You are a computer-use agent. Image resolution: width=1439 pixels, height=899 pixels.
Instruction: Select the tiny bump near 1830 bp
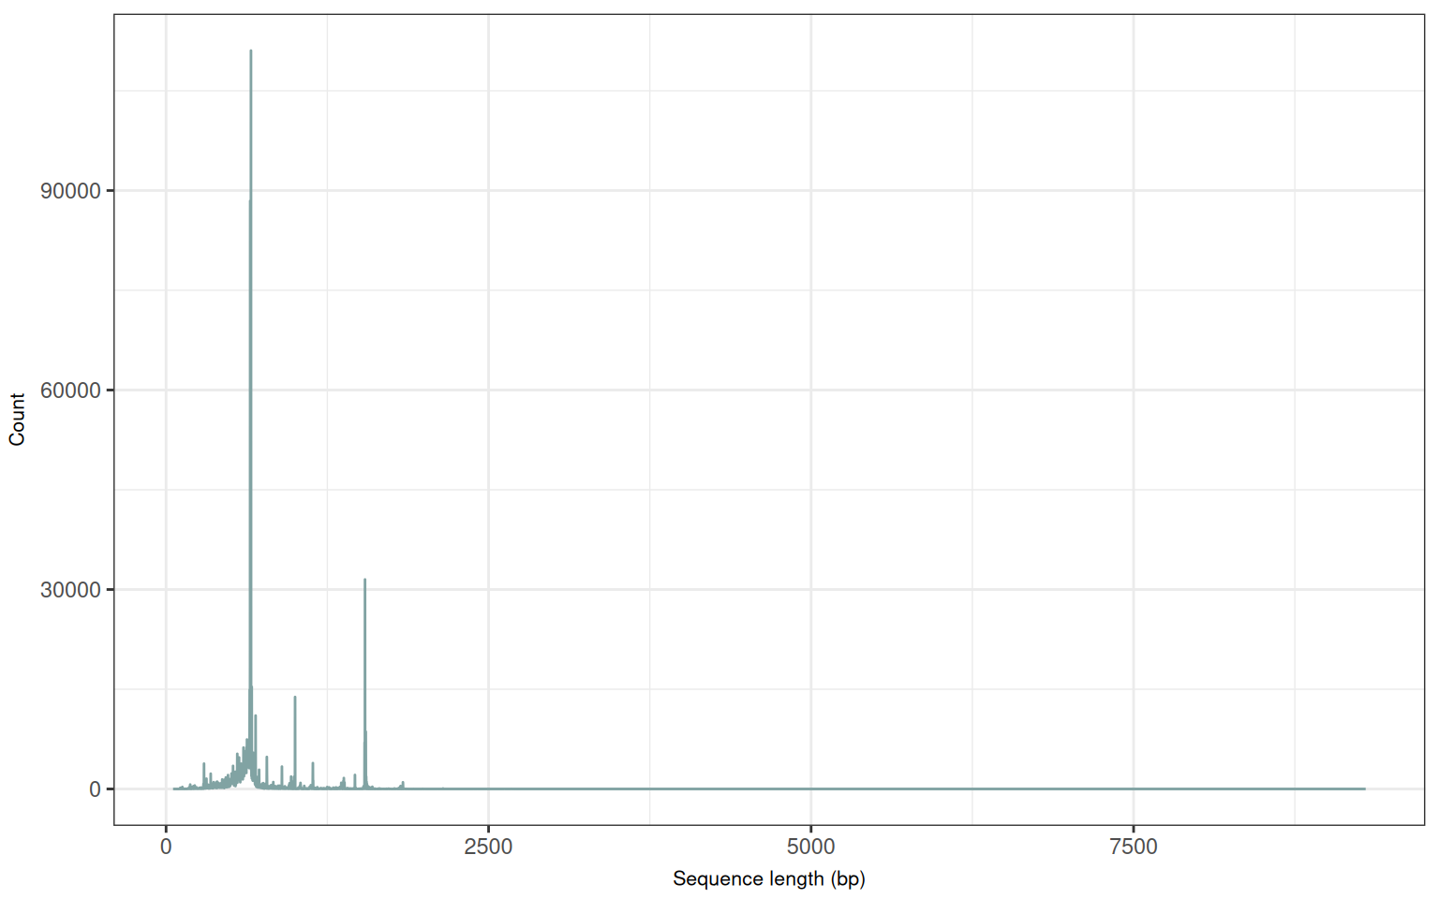coord(402,783)
